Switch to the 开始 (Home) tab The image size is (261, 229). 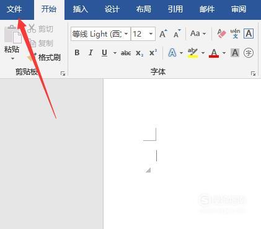click(x=49, y=9)
